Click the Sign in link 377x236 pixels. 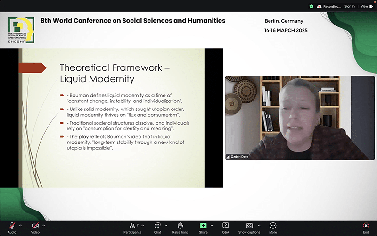349,6
